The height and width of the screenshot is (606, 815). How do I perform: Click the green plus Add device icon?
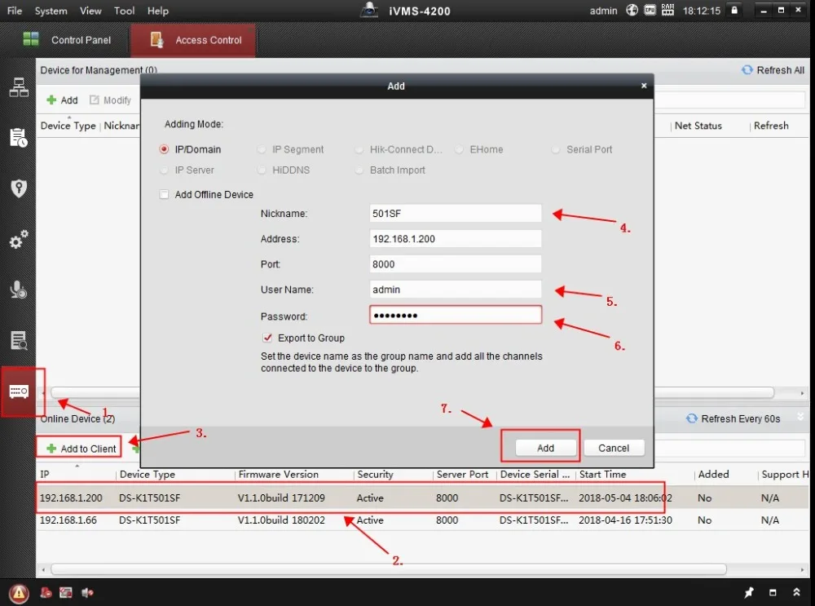click(51, 100)
